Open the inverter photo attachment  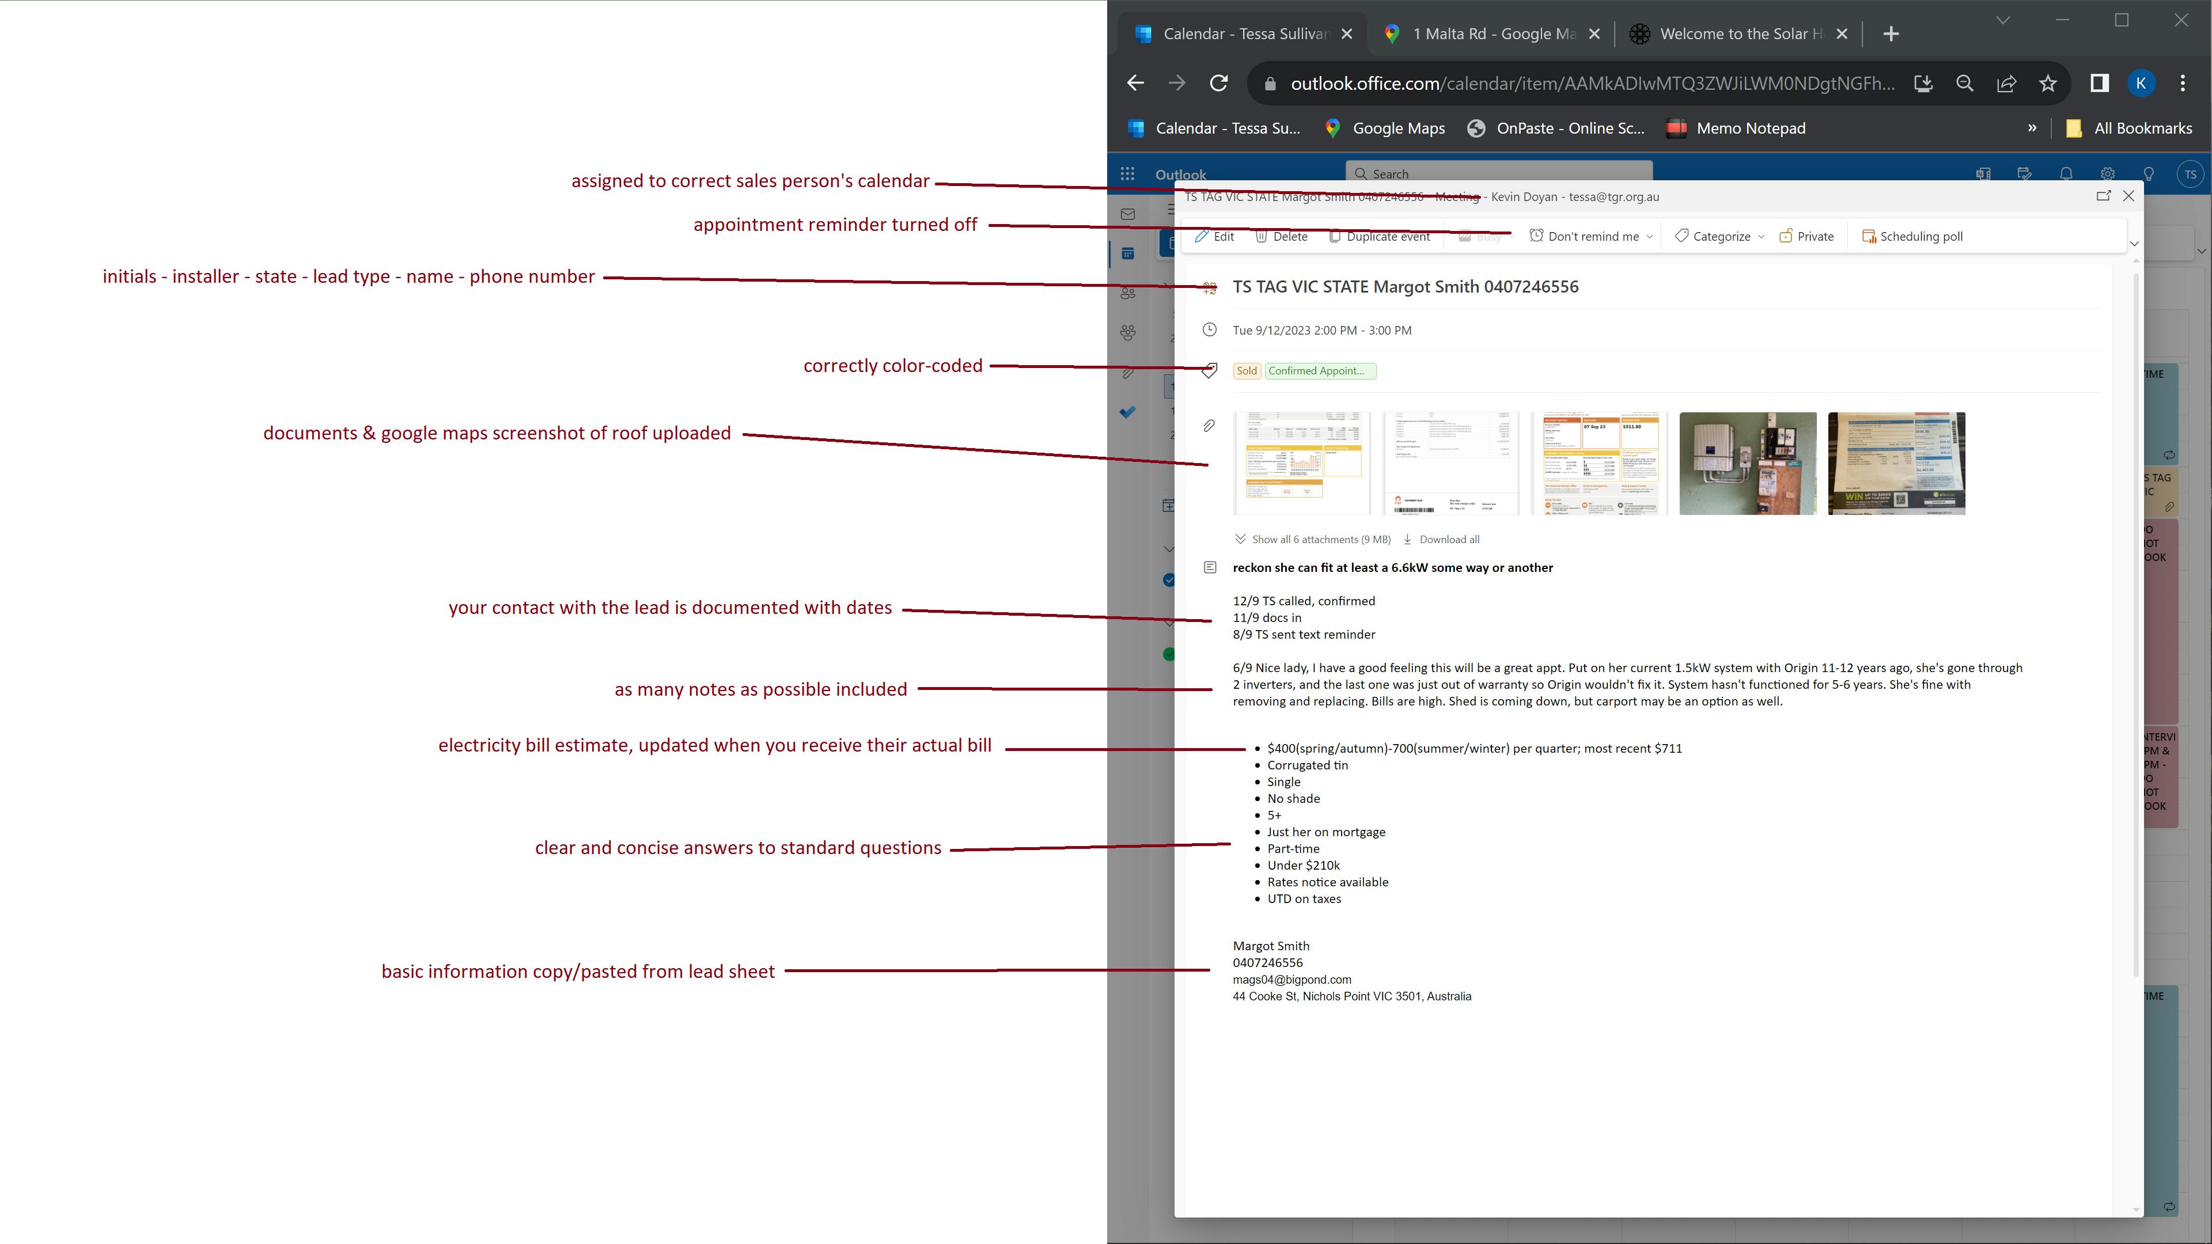[x=1748, y=464]
